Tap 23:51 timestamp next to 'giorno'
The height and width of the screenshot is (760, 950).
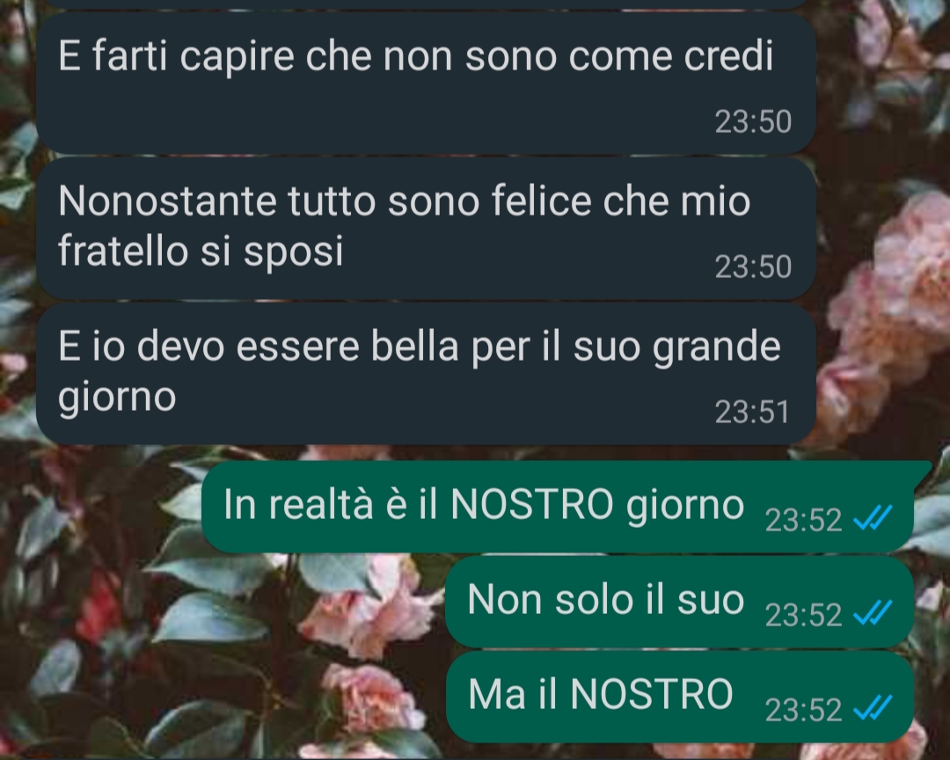[x=752, y=413]
